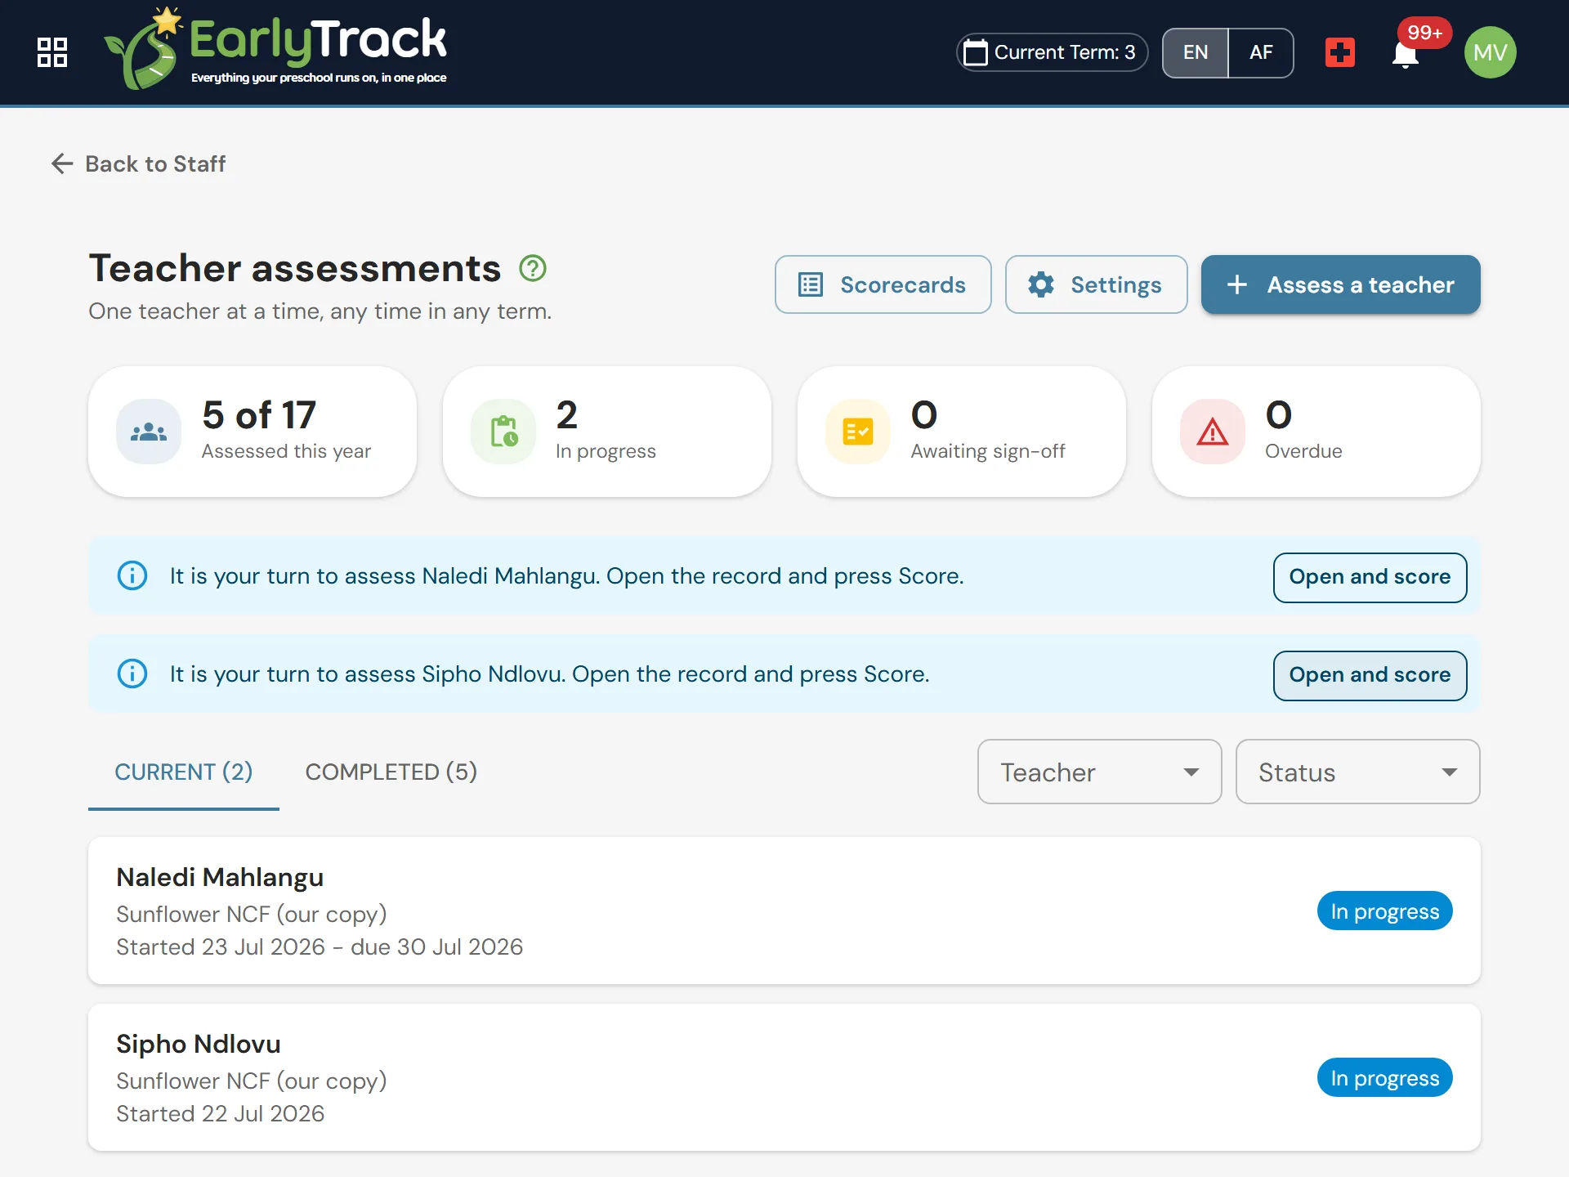Click the Awaiting sign-off label

[x=988, y=451]
